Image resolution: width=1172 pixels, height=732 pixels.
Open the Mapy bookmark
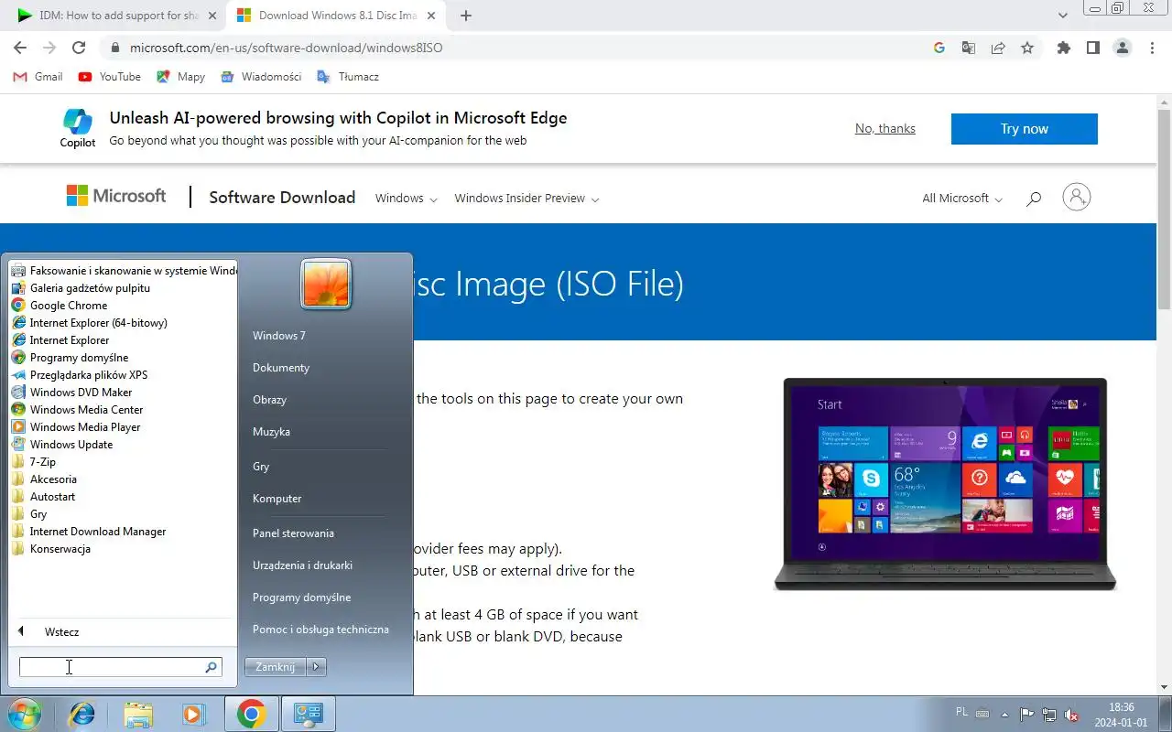(x=181, y=77)
